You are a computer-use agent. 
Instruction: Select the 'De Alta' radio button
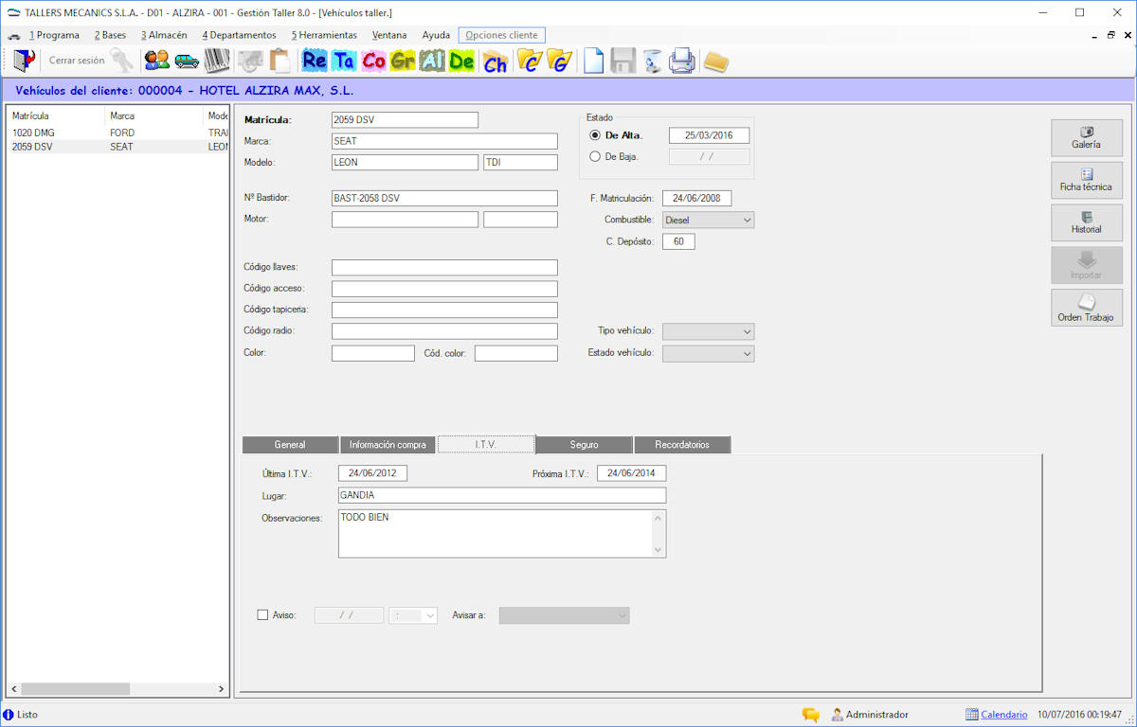click(x=595, y=135)
